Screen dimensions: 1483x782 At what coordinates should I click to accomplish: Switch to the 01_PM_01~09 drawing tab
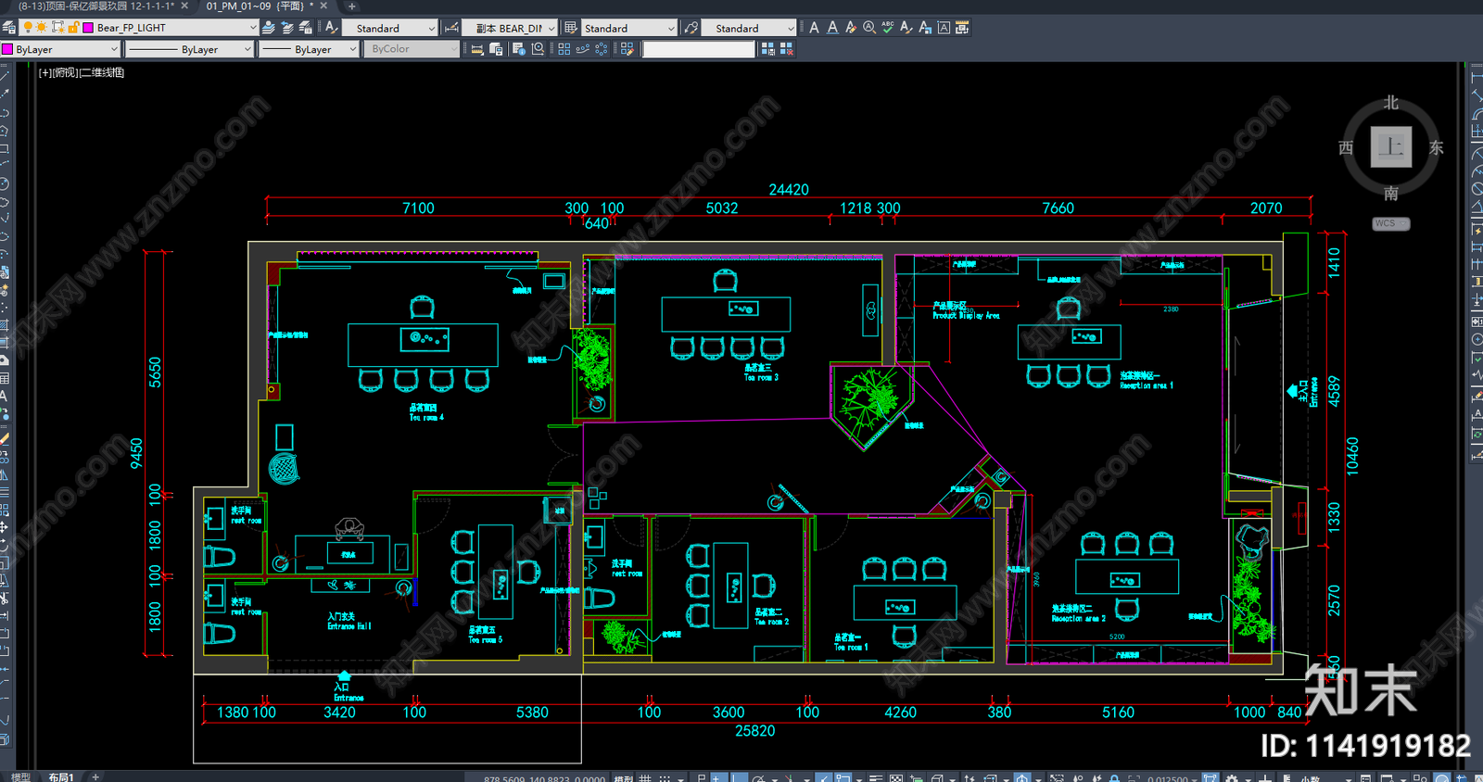pyautogui.click(x=256, y=6)
